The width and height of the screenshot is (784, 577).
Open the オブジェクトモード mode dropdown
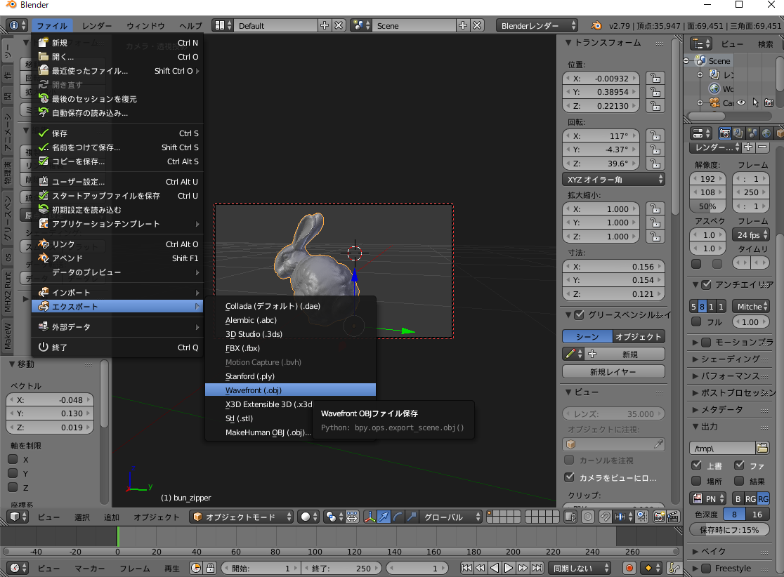(x=242, y=517)
